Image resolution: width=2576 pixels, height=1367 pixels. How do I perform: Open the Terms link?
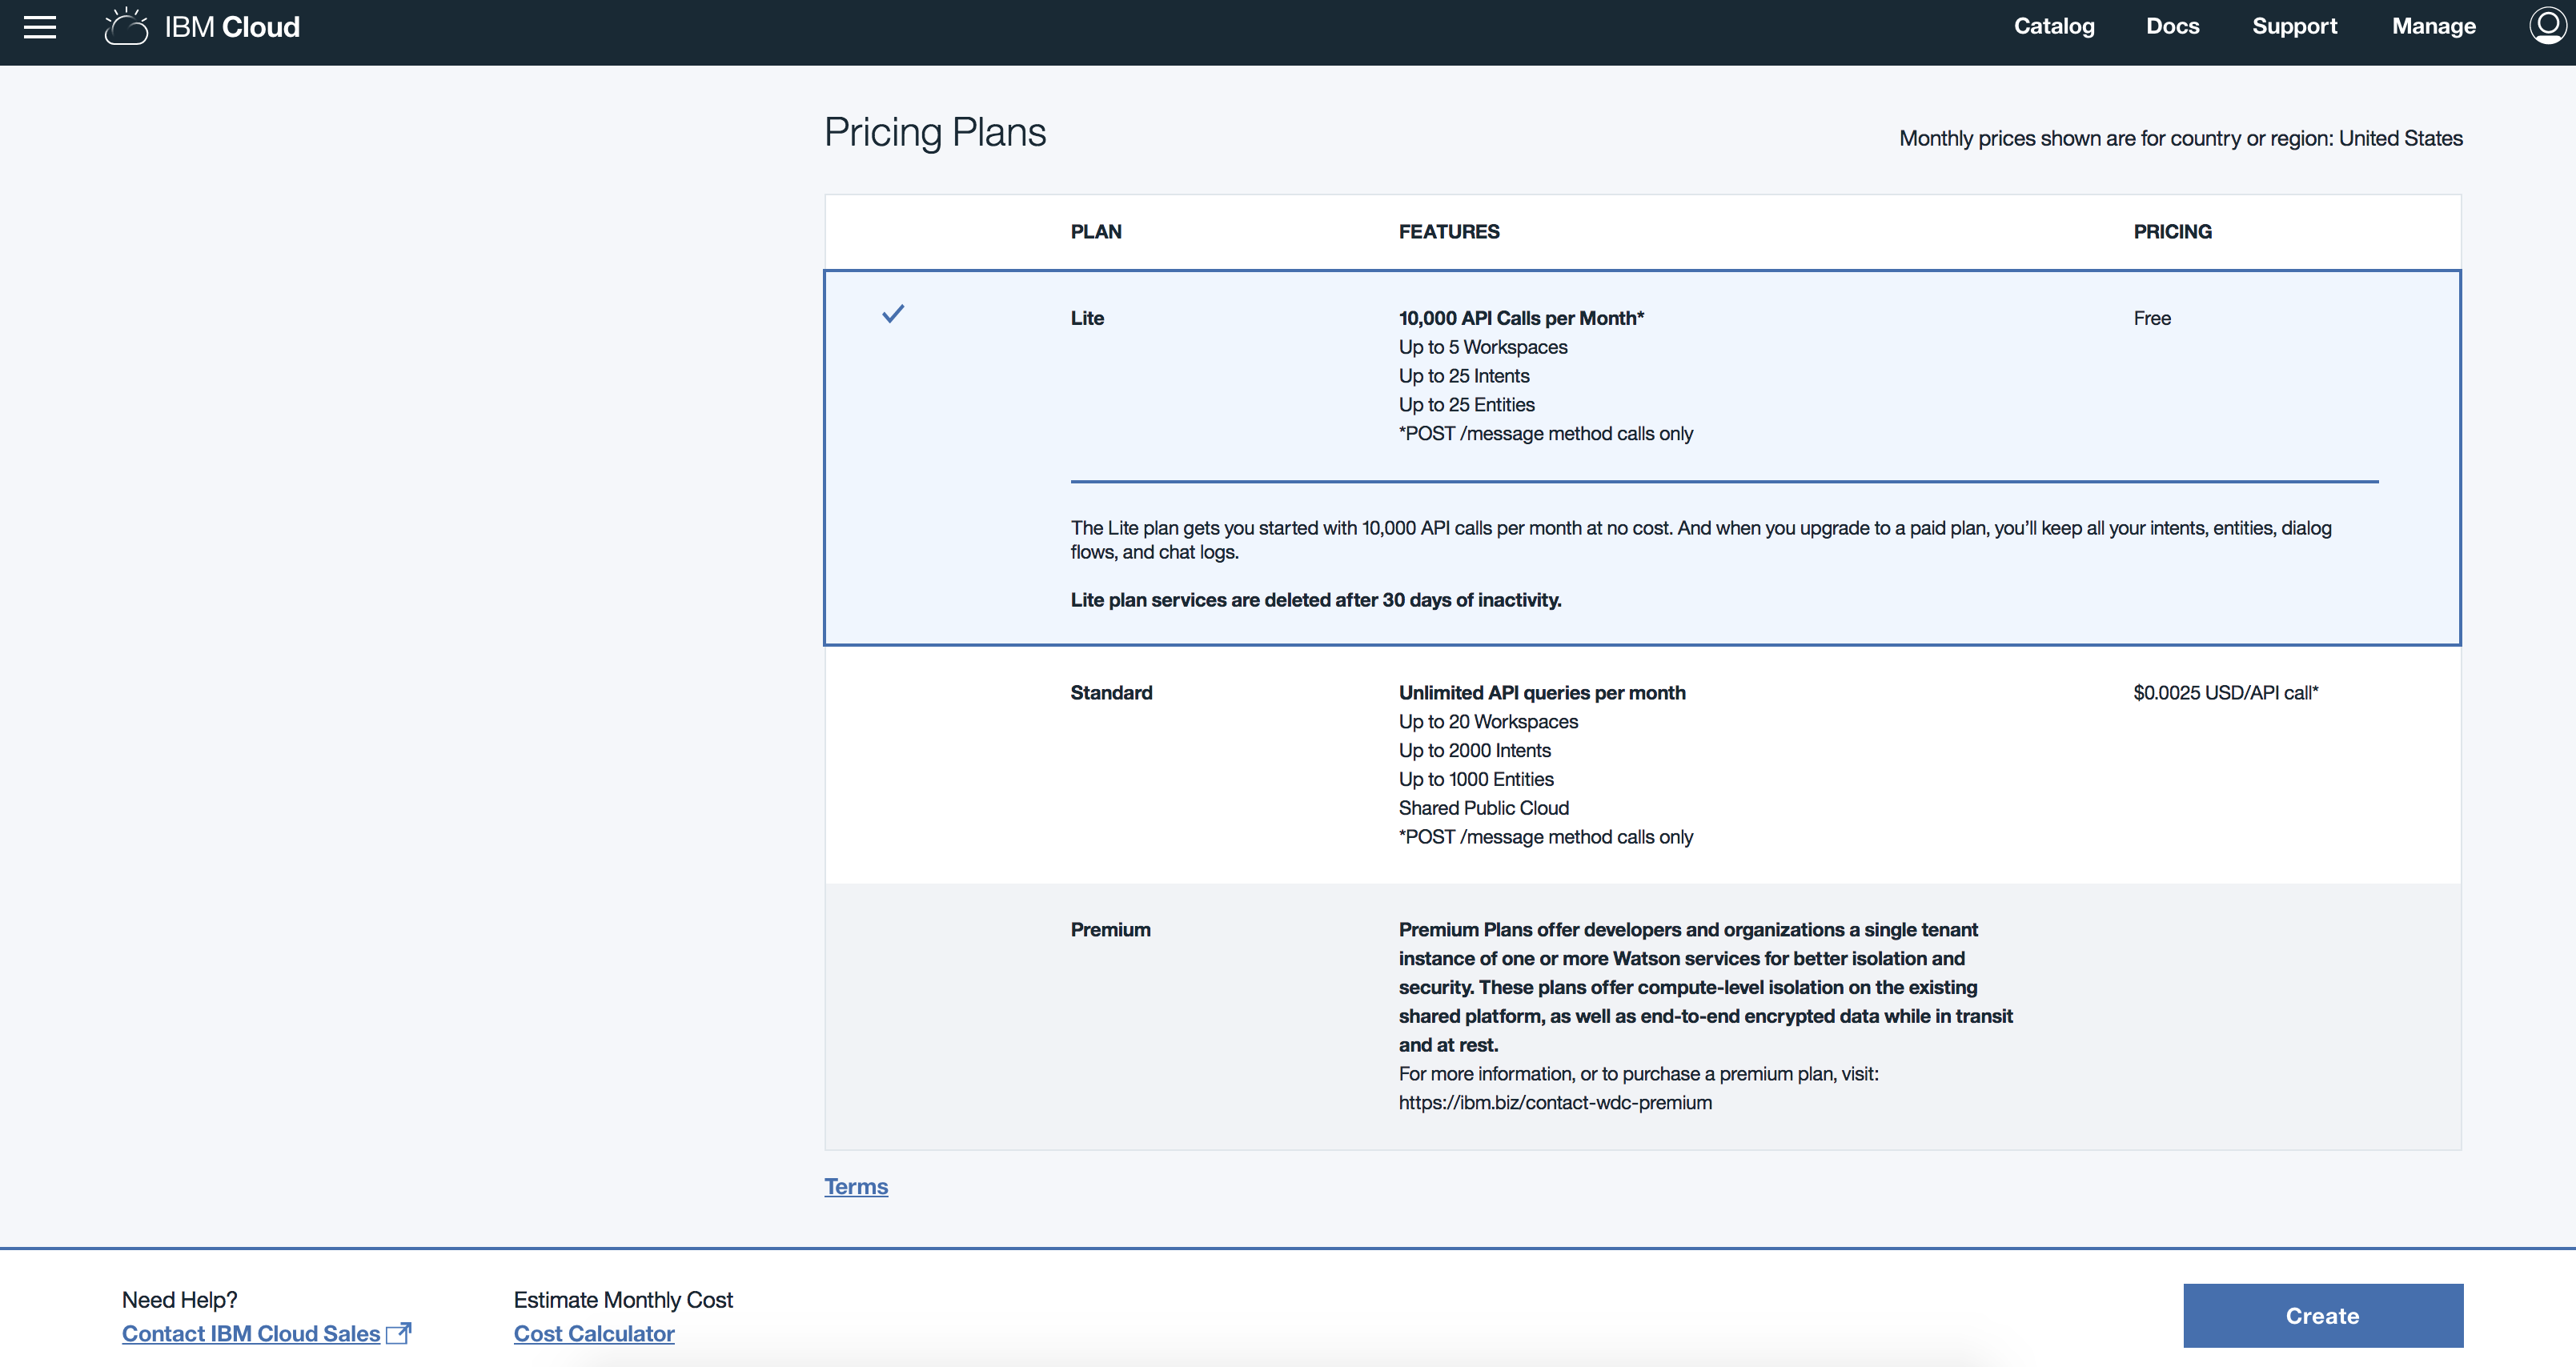coord(856,1186)
